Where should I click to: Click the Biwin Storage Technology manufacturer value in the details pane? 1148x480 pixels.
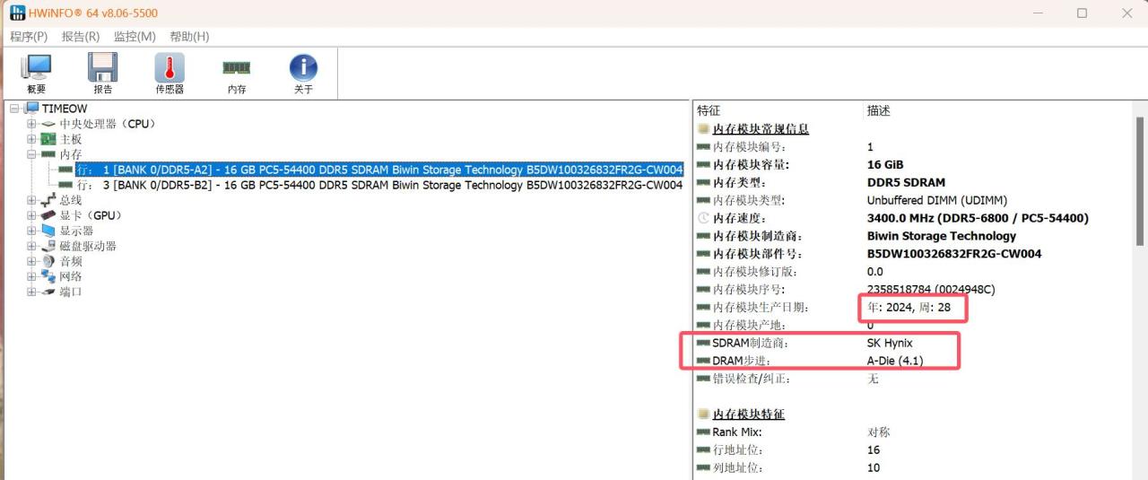coord(941,236)
